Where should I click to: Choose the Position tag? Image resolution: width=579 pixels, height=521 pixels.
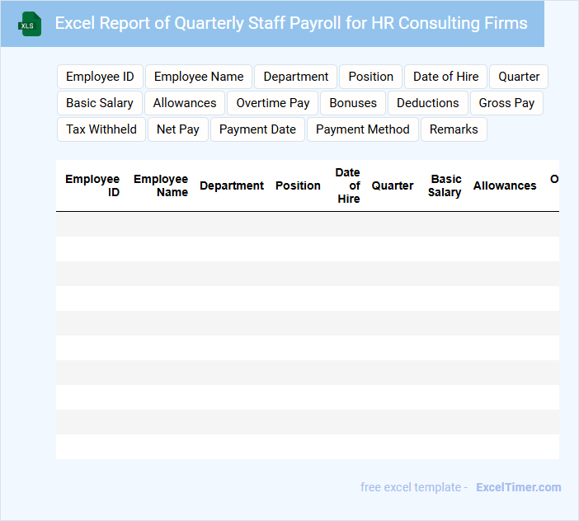370,77
